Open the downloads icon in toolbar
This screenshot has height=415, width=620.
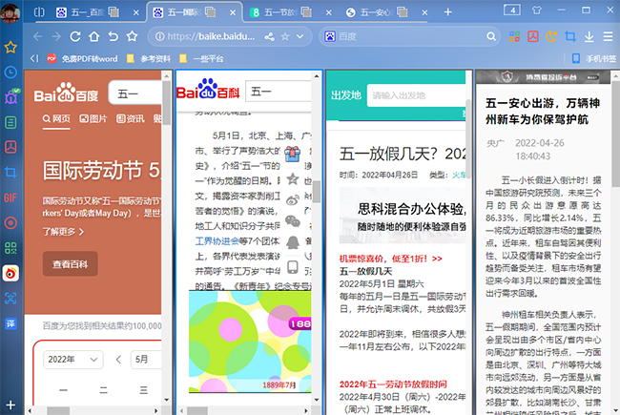pos(589,36)
